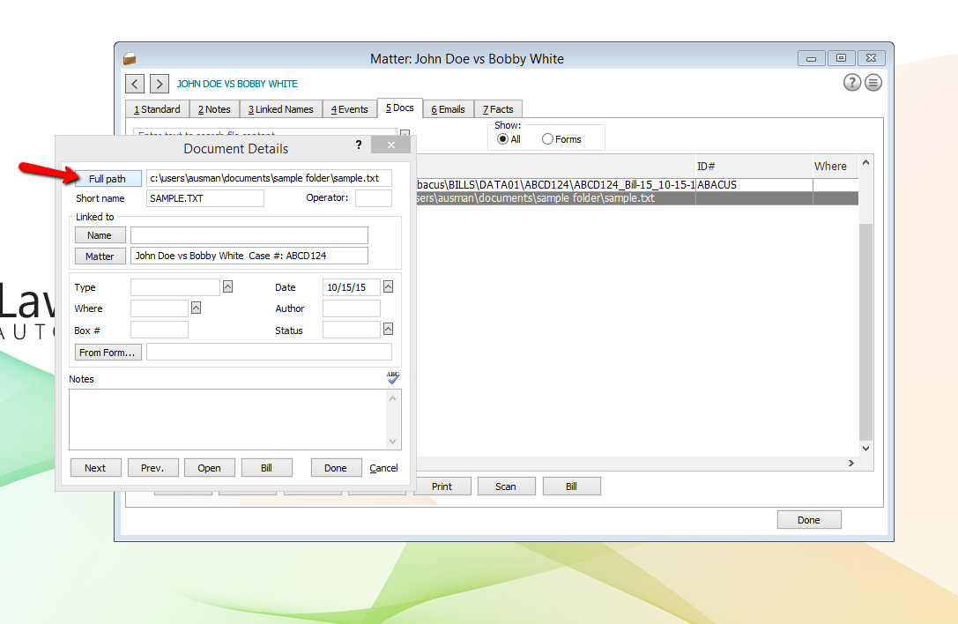958x624 pixels.
Task: Click the Print button
Action: (442, 486)
